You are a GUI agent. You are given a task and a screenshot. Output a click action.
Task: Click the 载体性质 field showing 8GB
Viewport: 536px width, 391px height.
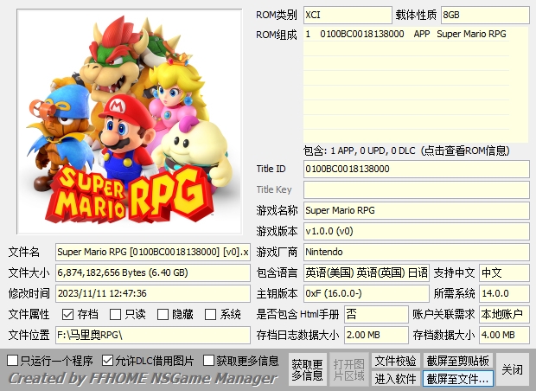pyautogui.click(x=485, y=15)
